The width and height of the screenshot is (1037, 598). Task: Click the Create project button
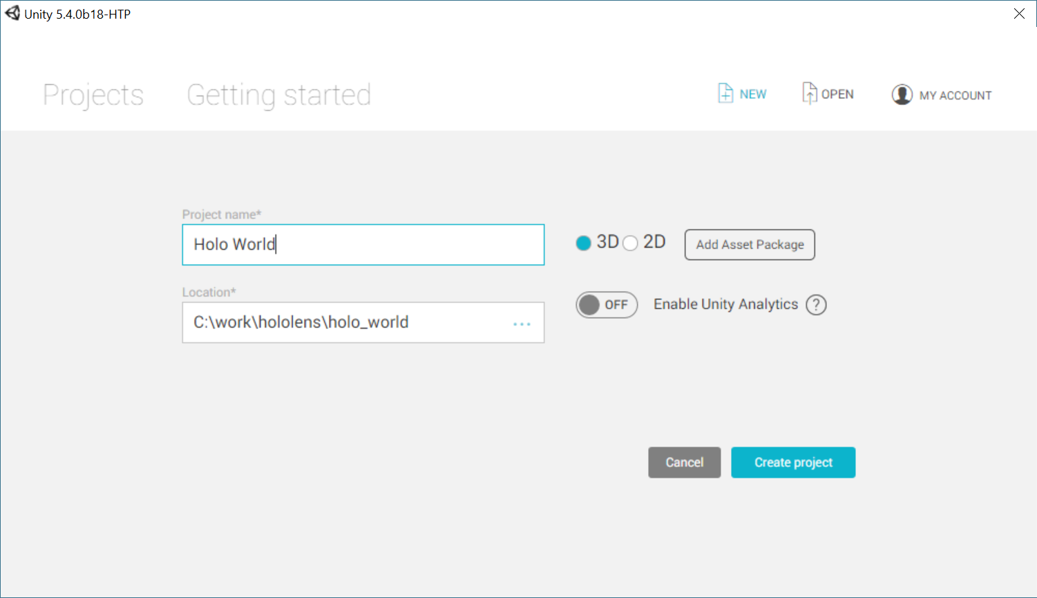[x=793, y=462]
